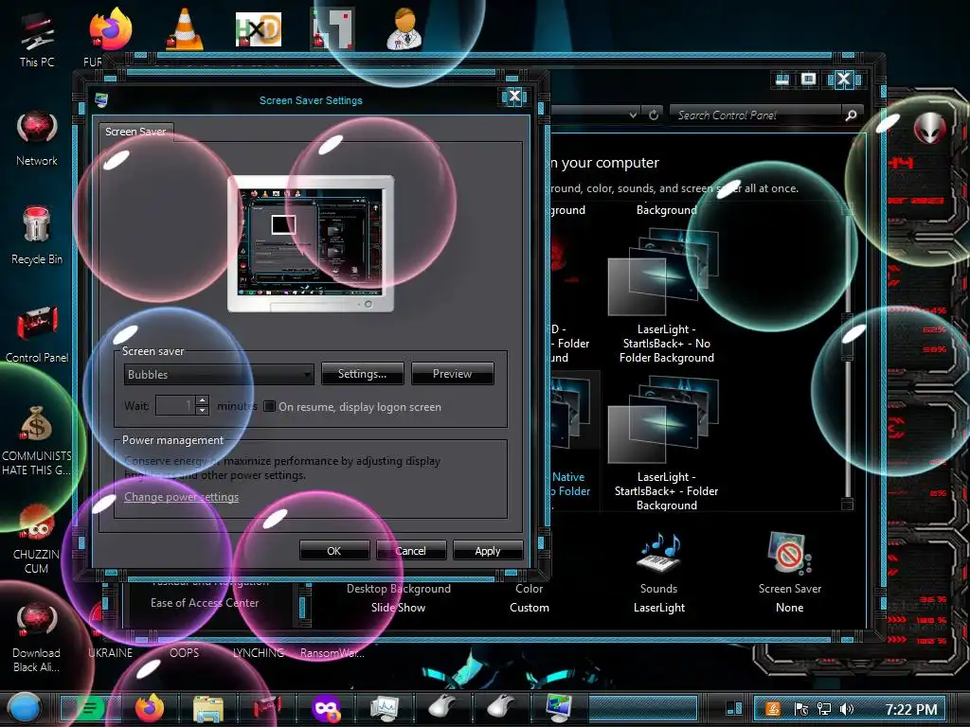Screen dimensions: 970x727
Task: Click OK in Screen Saver Settings
Action: [x=334, y=550]
